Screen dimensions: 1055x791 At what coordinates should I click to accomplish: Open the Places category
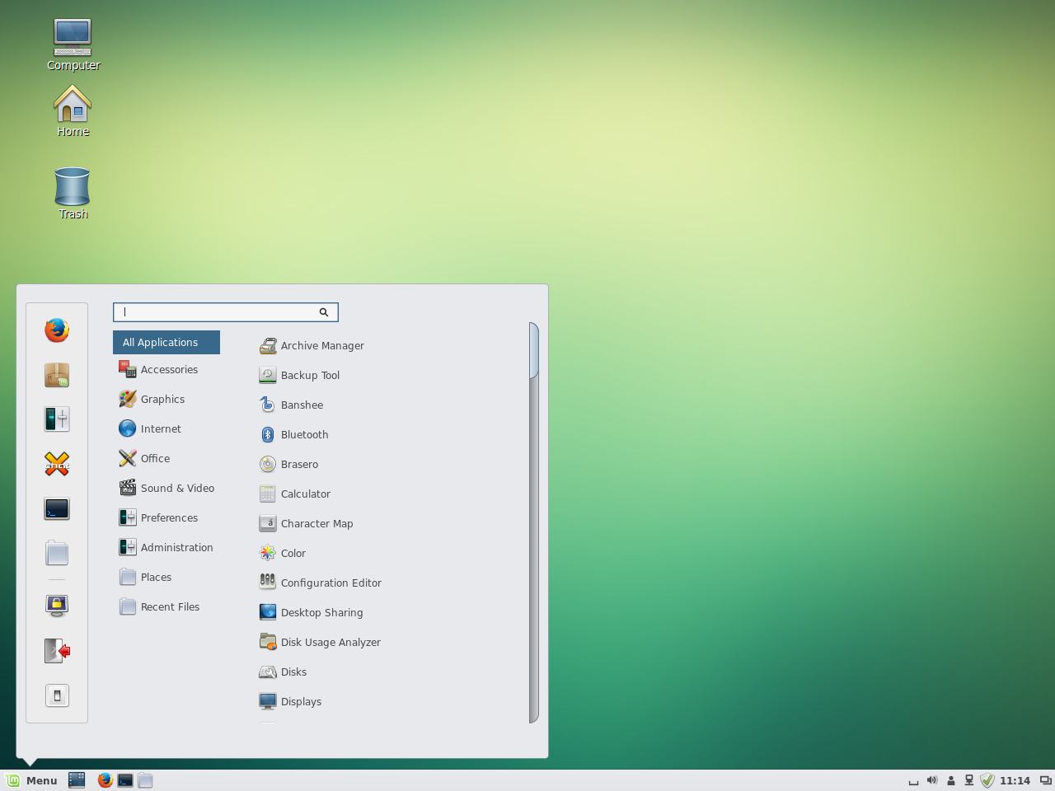[x=166, y=578]
